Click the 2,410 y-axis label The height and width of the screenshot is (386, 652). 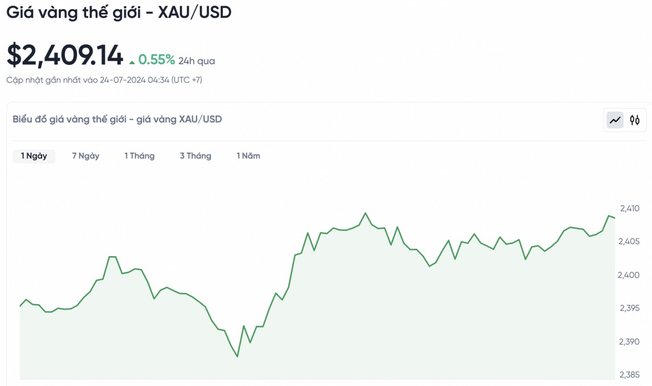tap(629, 208)
